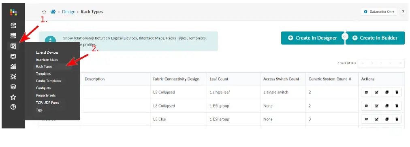Click the '1-23 of 23' pagination text
Screen dimensions: 410x147
(x=347, y=63)
